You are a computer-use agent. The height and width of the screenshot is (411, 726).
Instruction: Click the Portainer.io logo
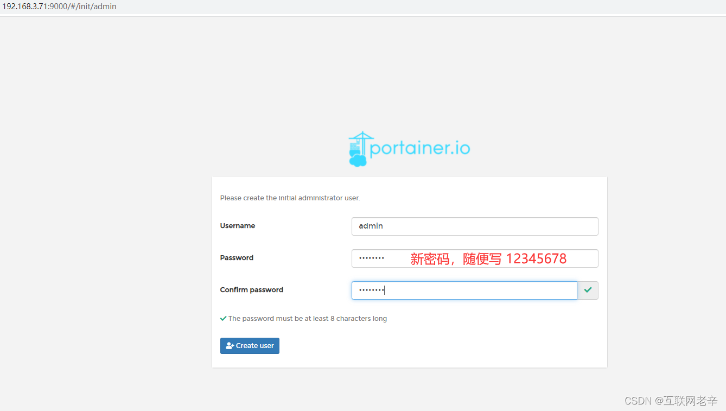click(409, 149)
